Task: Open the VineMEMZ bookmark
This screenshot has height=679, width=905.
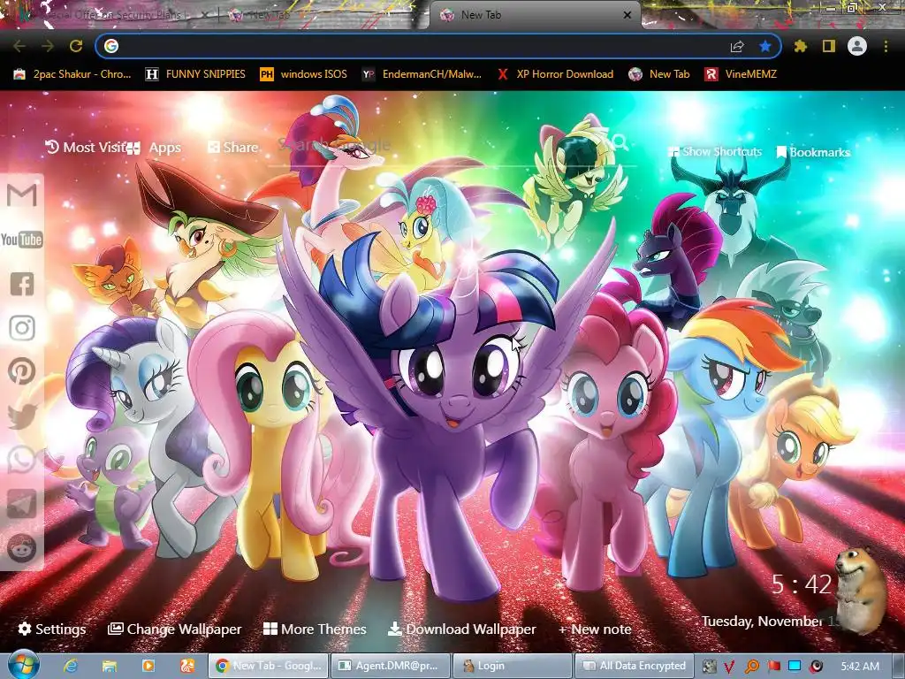Action: coord(741,74)
